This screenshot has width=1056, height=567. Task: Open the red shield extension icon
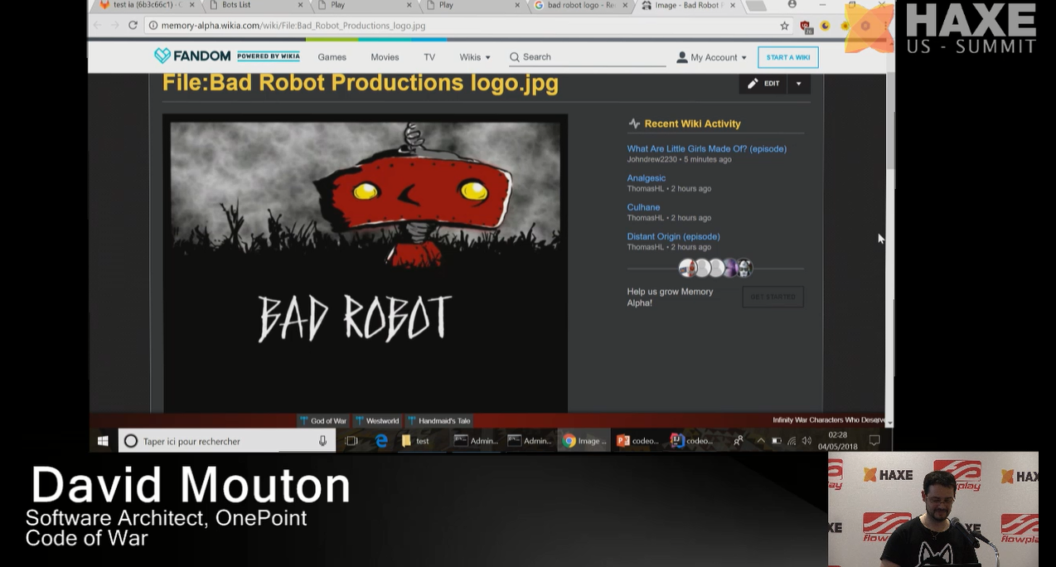point(806,26)
